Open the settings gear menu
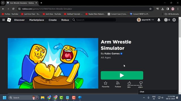This screenshot has width=181, height=101. 174,20
